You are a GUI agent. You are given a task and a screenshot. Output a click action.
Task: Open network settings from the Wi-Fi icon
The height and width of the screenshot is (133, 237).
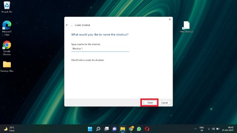[209, 129]
